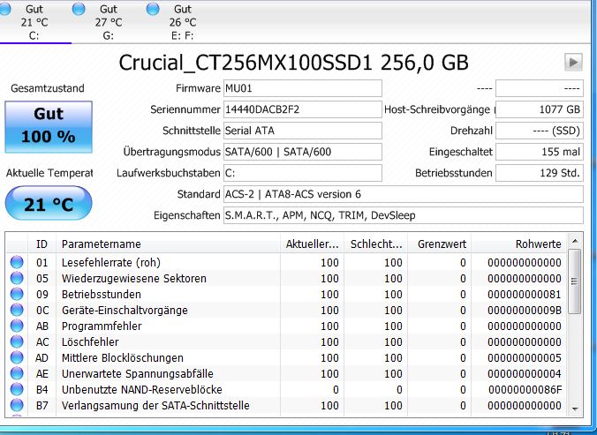Click the Eingeschaltet value 155 mal
Viewport: 597px width, 435px height.
pos(539,152)
